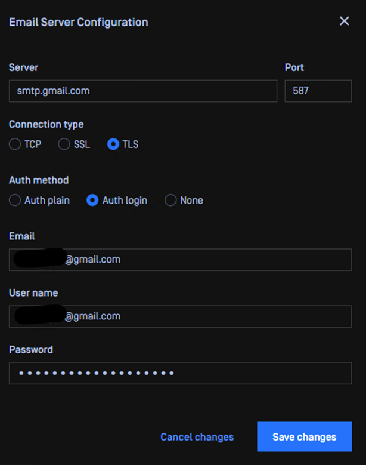Close the Email Server Configuration dialog

(344, 21)
